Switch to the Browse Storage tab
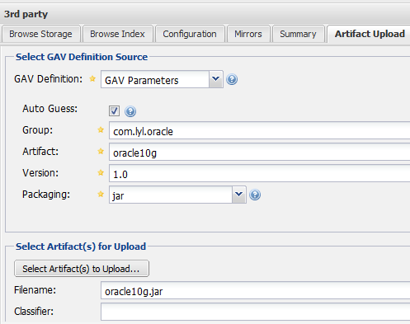This screenshot has height=324, width=410. 40,34
